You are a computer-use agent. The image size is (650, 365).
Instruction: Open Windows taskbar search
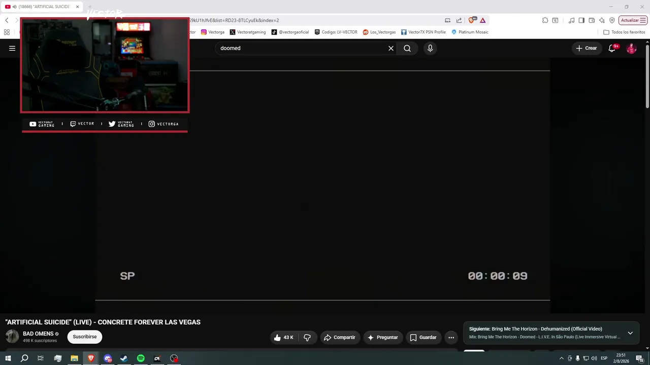click(24, 358)
